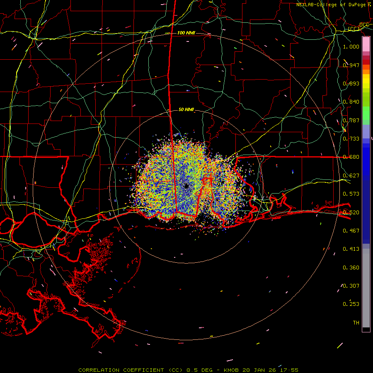The height and width of the screenshot is (373, 373).
Task: Click the 0.307 scale value
Action: tap(351, 286)
